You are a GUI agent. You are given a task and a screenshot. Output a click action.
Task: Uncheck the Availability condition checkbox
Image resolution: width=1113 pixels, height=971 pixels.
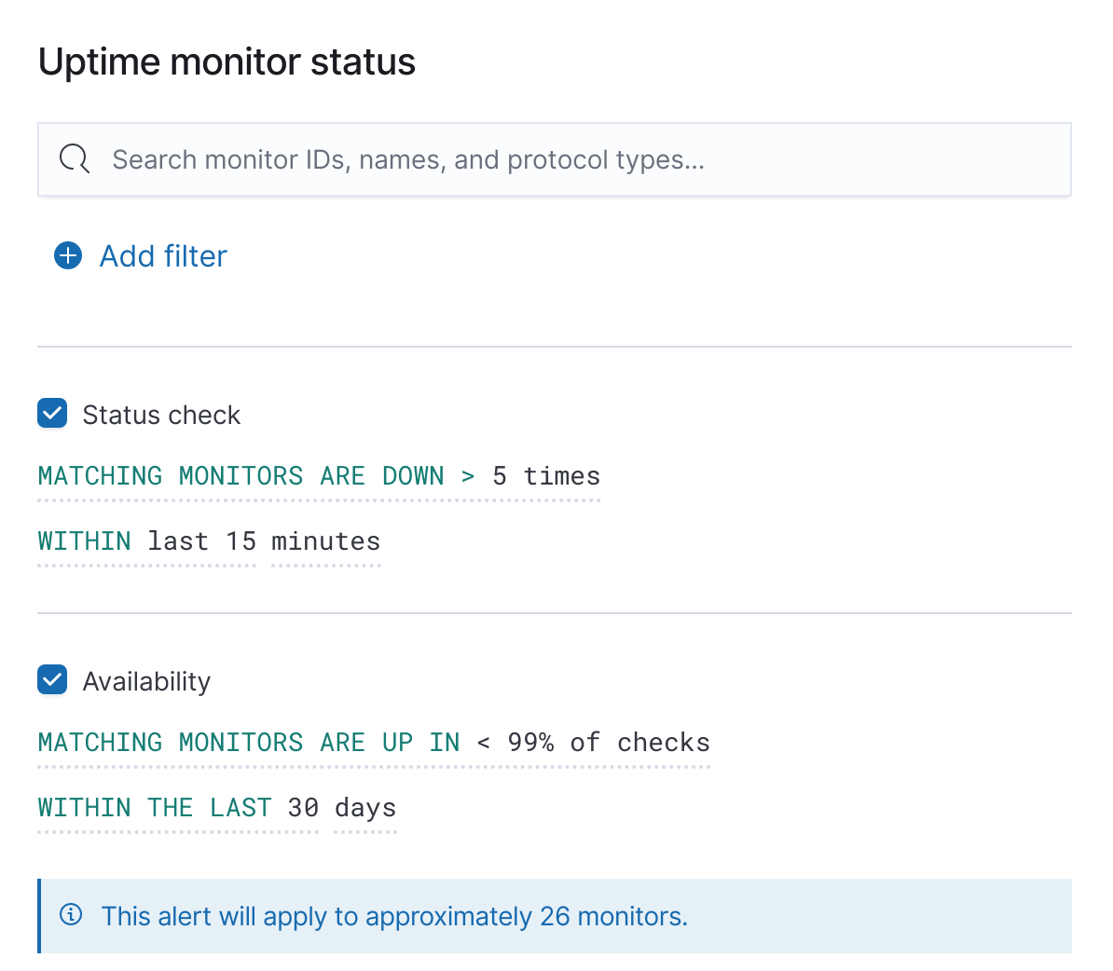point(52,679)
